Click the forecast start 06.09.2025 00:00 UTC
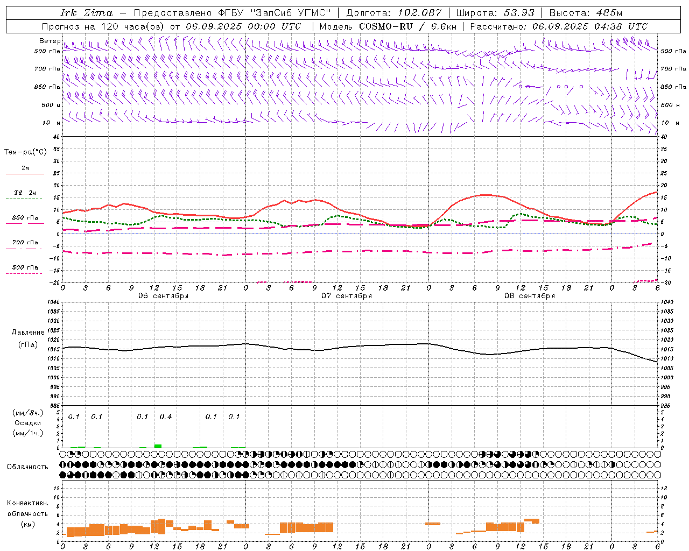The image size is (689, 551). (243, 26)
